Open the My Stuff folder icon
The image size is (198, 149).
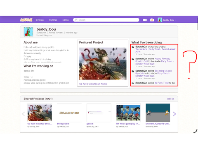152,20
